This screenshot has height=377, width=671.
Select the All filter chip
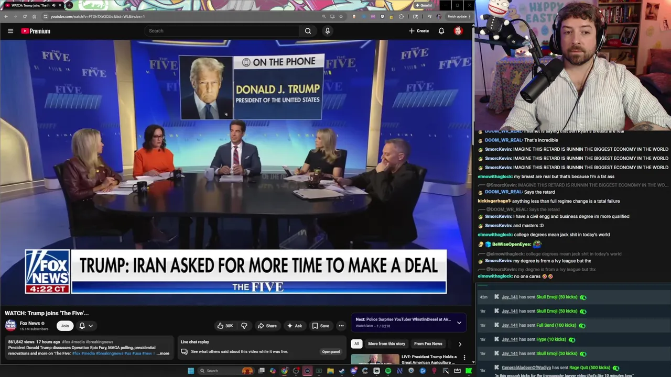coord(356,343)
